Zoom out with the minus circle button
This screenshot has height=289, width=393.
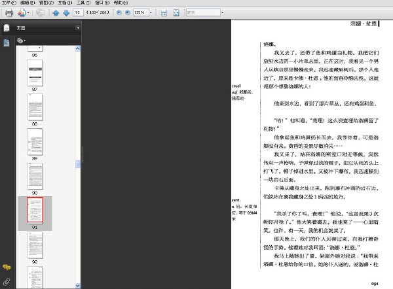point(119,12)
